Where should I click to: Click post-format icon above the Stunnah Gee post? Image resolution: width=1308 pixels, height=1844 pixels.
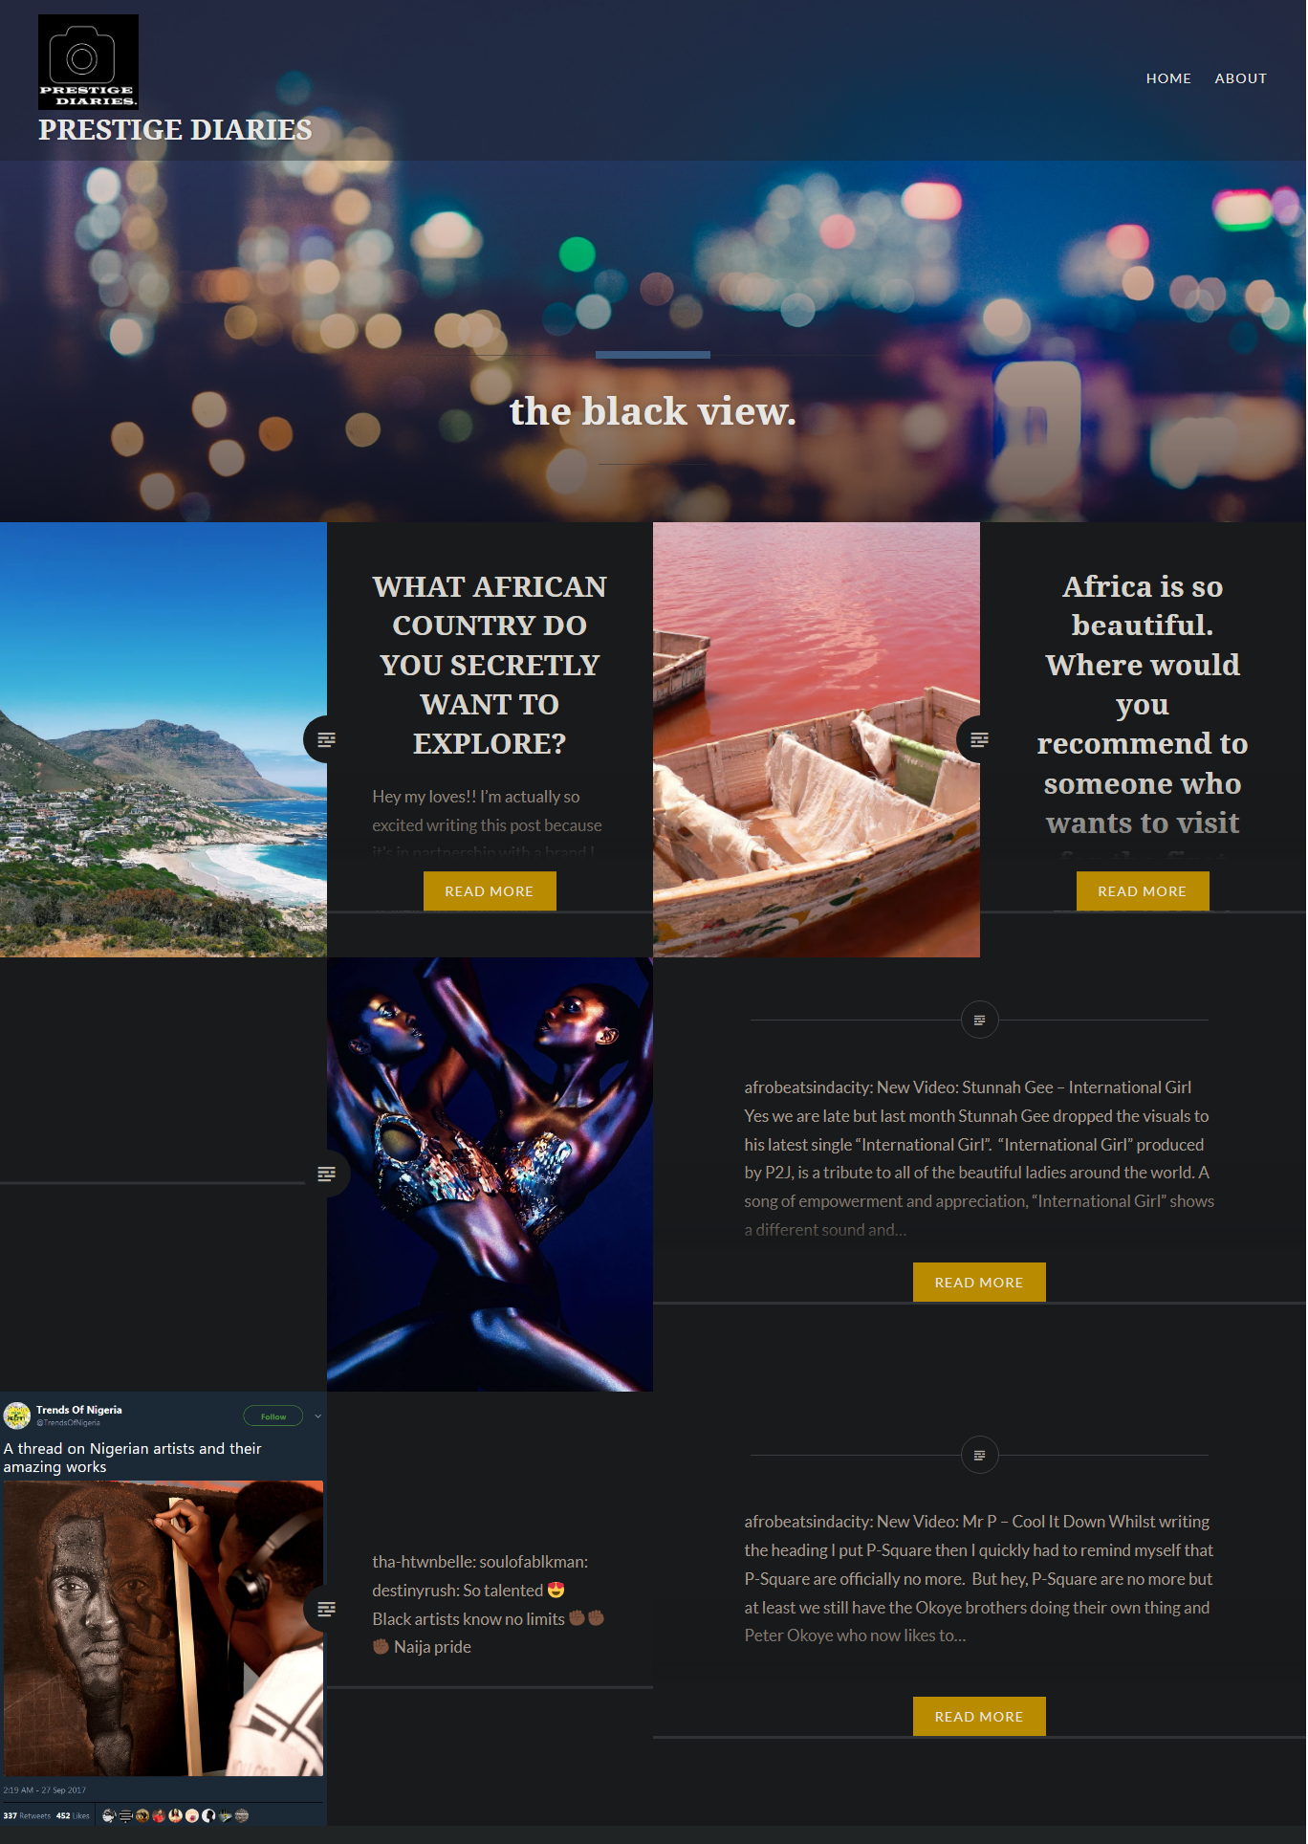pos(979,1020)
